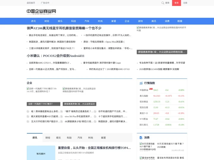Screen dimensions: 214x160
Task: Click play icon beside "锤子"被裁员还是真危机
Action: point(62,111)
